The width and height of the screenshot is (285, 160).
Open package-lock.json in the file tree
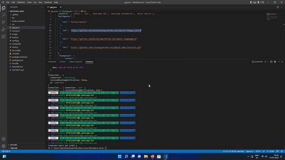pos(20,57)
